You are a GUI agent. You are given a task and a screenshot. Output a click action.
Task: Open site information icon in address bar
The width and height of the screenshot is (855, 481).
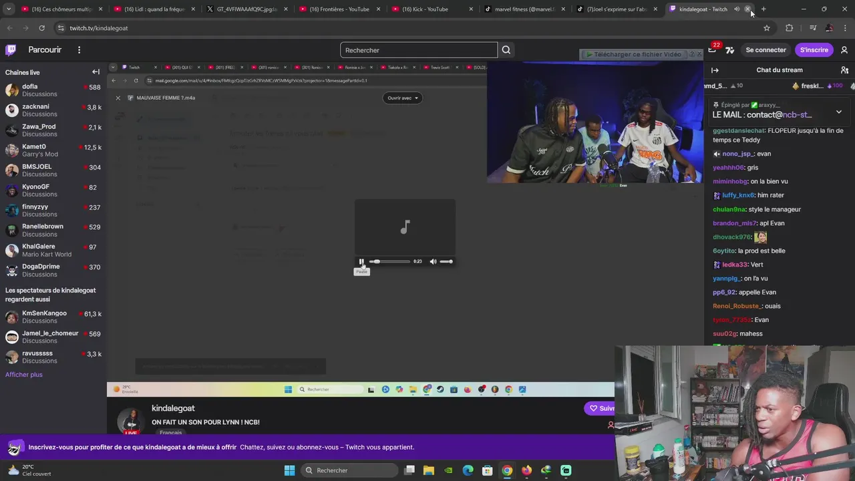[x=61, y=28]
